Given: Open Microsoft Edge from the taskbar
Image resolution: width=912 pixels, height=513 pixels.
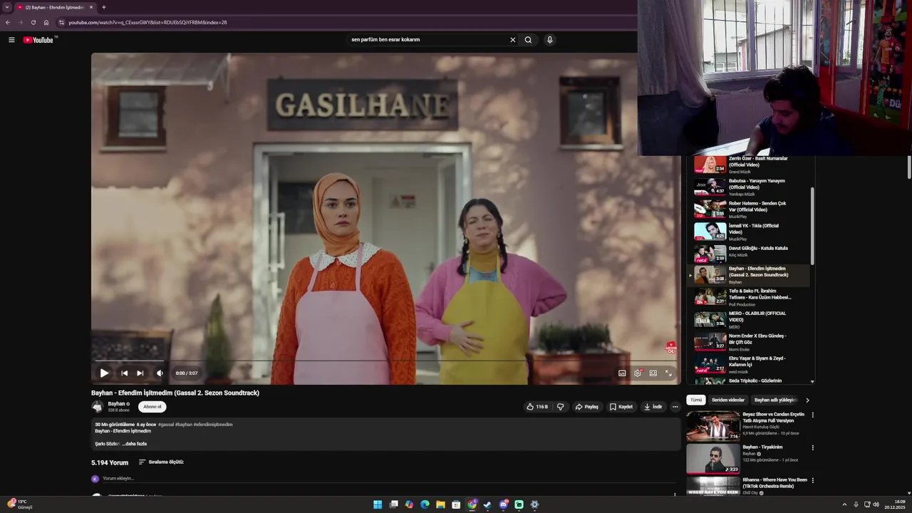Looking at the screenshot, I should coord(425,504).
